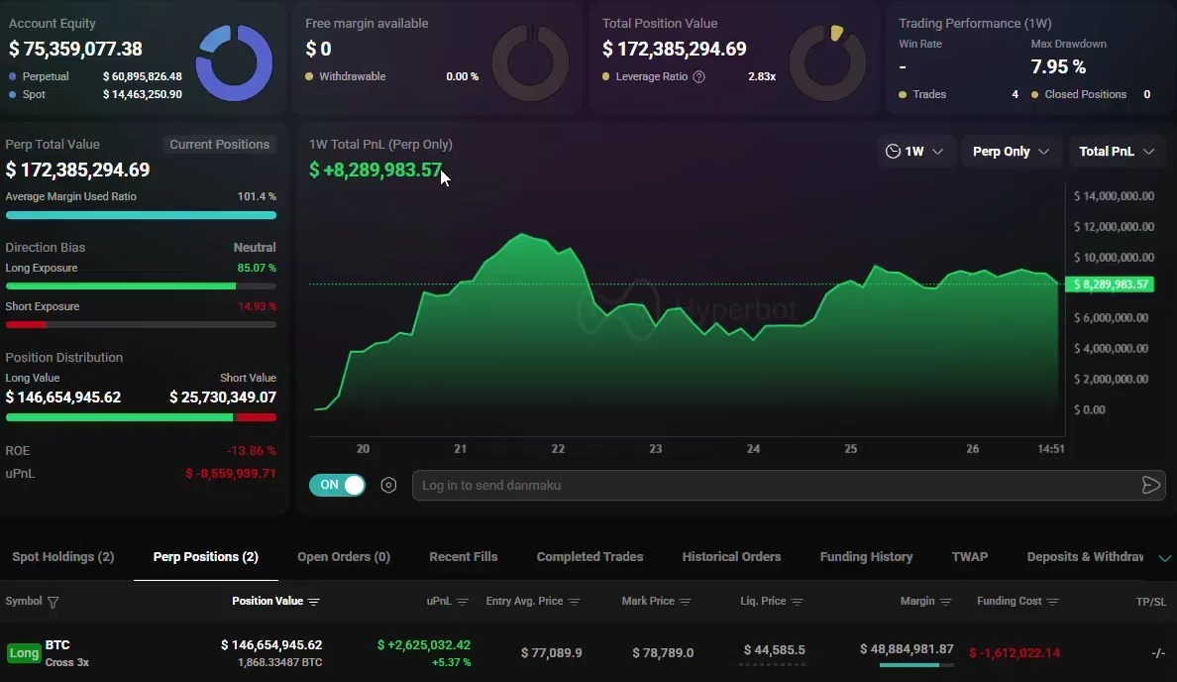
Task: Click the danmaku message input field
Action: 777,485
